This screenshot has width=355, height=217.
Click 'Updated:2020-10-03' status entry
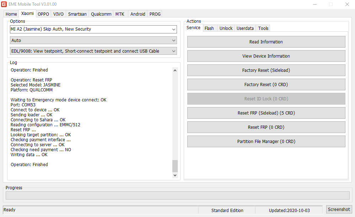(x=289, y=211)
